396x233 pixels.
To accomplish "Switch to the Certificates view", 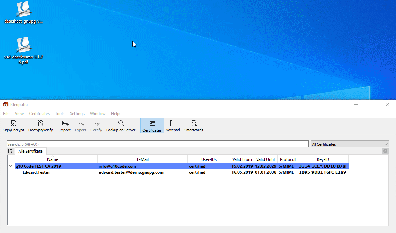I will 152,126.
